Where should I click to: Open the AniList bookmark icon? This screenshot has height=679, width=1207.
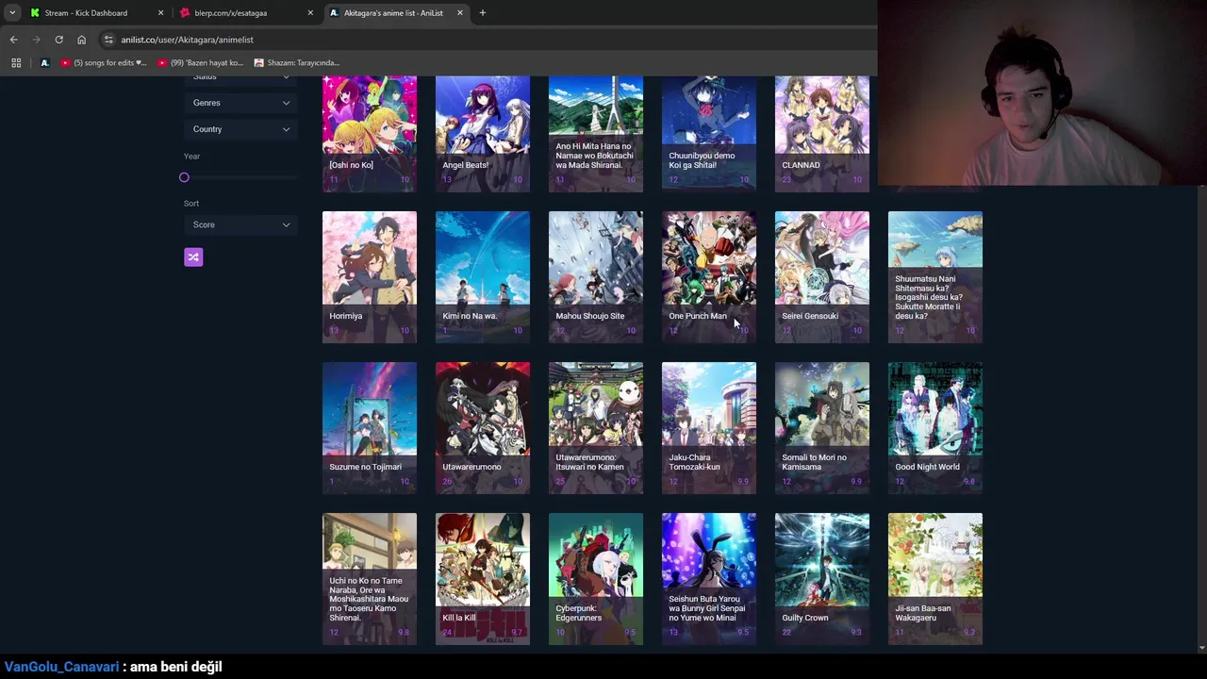(44, 63)
